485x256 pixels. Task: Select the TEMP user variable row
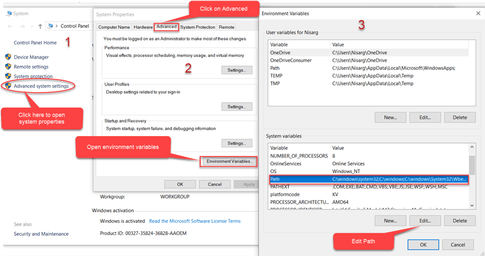369,76
